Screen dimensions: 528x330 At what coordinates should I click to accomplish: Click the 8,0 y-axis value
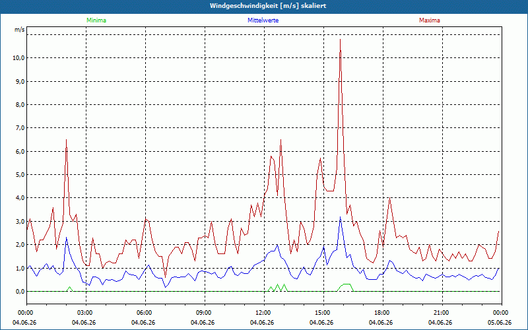tap(20, 105)
